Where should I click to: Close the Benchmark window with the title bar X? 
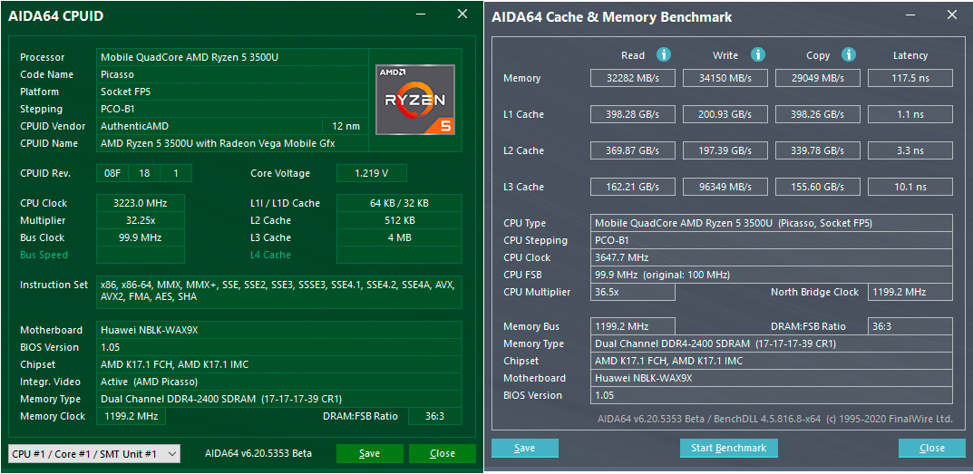[x=951, y=15]
